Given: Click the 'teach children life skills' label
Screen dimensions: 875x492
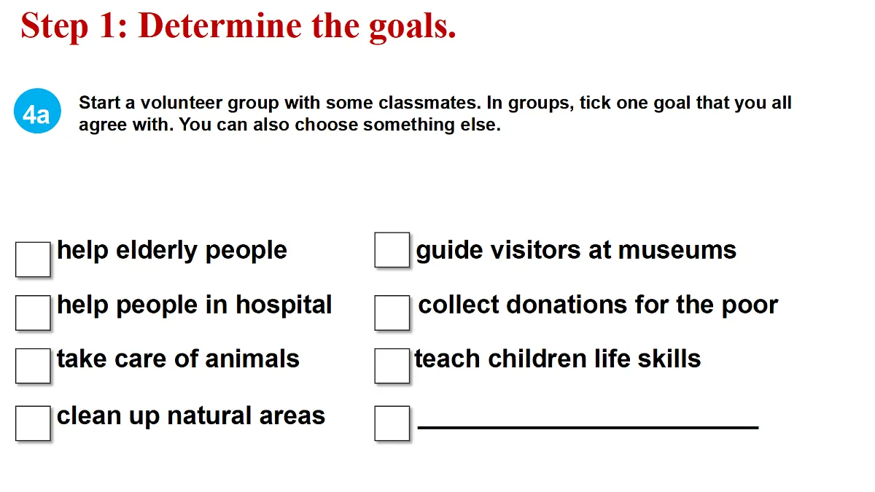Looking at the screenshot, I should pos(558,359).
